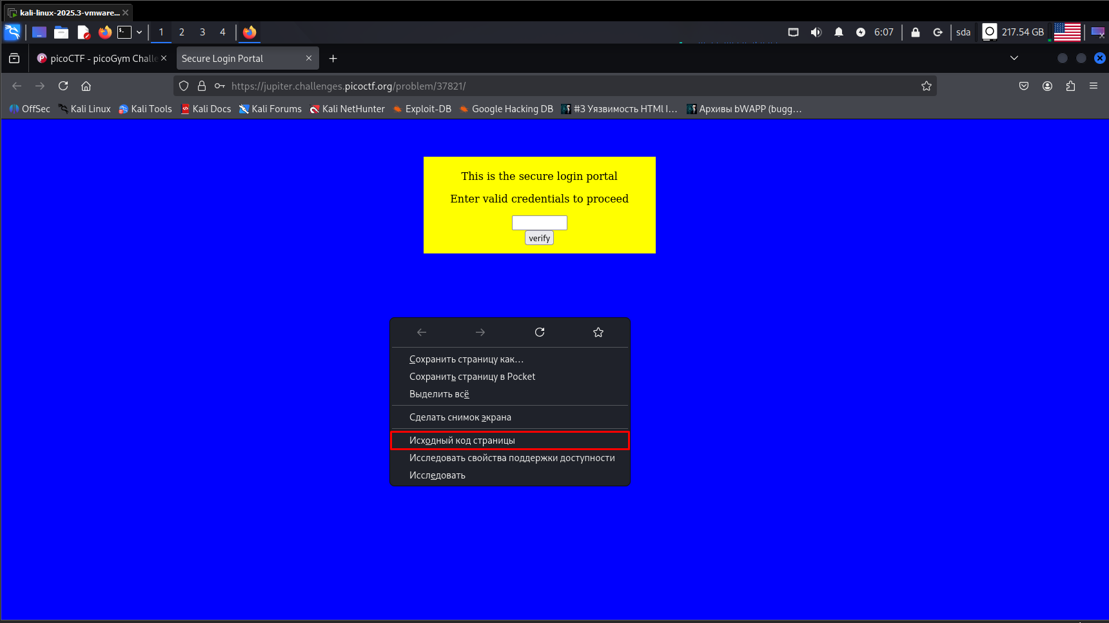This screenshot has width=1109, height=623.
Task: Open the Save to Pocket toolbar icon
Action: [1024, 86]
